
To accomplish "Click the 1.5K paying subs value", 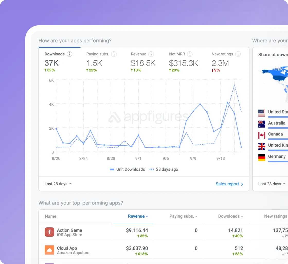I will click(x=94, y=63).
